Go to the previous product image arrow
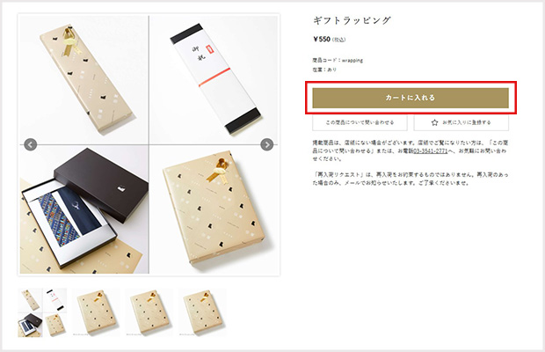The height and width of the screenshot is (352, 545). [x=31, y=144]
